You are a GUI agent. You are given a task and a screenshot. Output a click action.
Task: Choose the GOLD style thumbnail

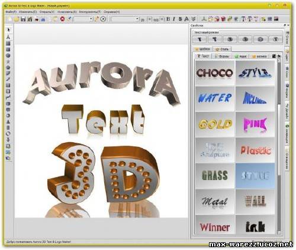point(215,124)
